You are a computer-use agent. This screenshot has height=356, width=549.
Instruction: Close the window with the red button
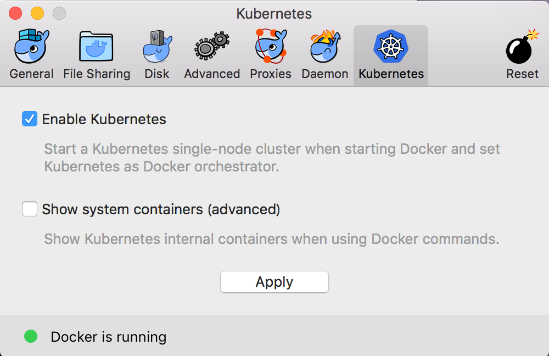click(x=15, y=13)
